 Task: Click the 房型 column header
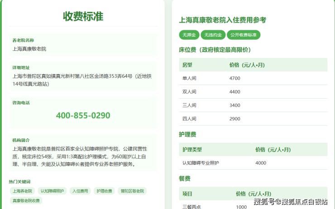(187, 65)
